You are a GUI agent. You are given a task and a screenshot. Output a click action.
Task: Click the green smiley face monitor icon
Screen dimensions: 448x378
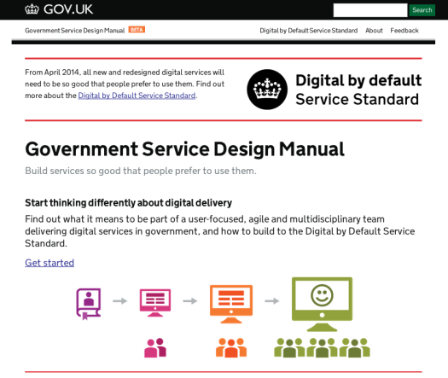(322, 304)
